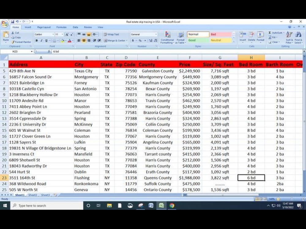Viewport: 306px width, 229px height.
Task: Open the Merge & Center dropdown arrow
Action: [127, 41]
